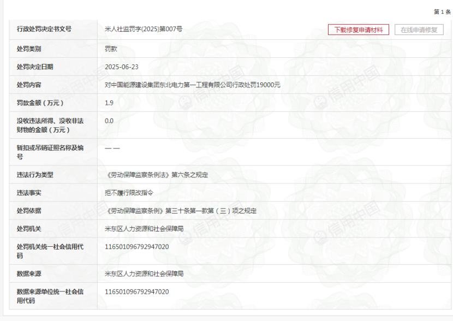This screenshot has width=453, height=321.
Task: Click the text 《劳动保障监察条例法》第六条之规定
Action: click(157, 175)
